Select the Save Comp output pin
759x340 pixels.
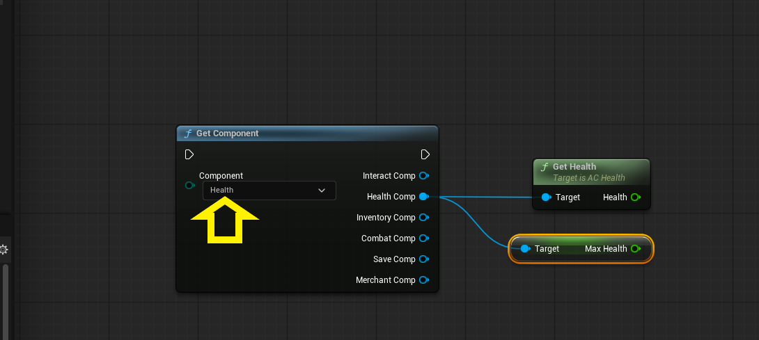pyautogui.click(x=424, y=259)
